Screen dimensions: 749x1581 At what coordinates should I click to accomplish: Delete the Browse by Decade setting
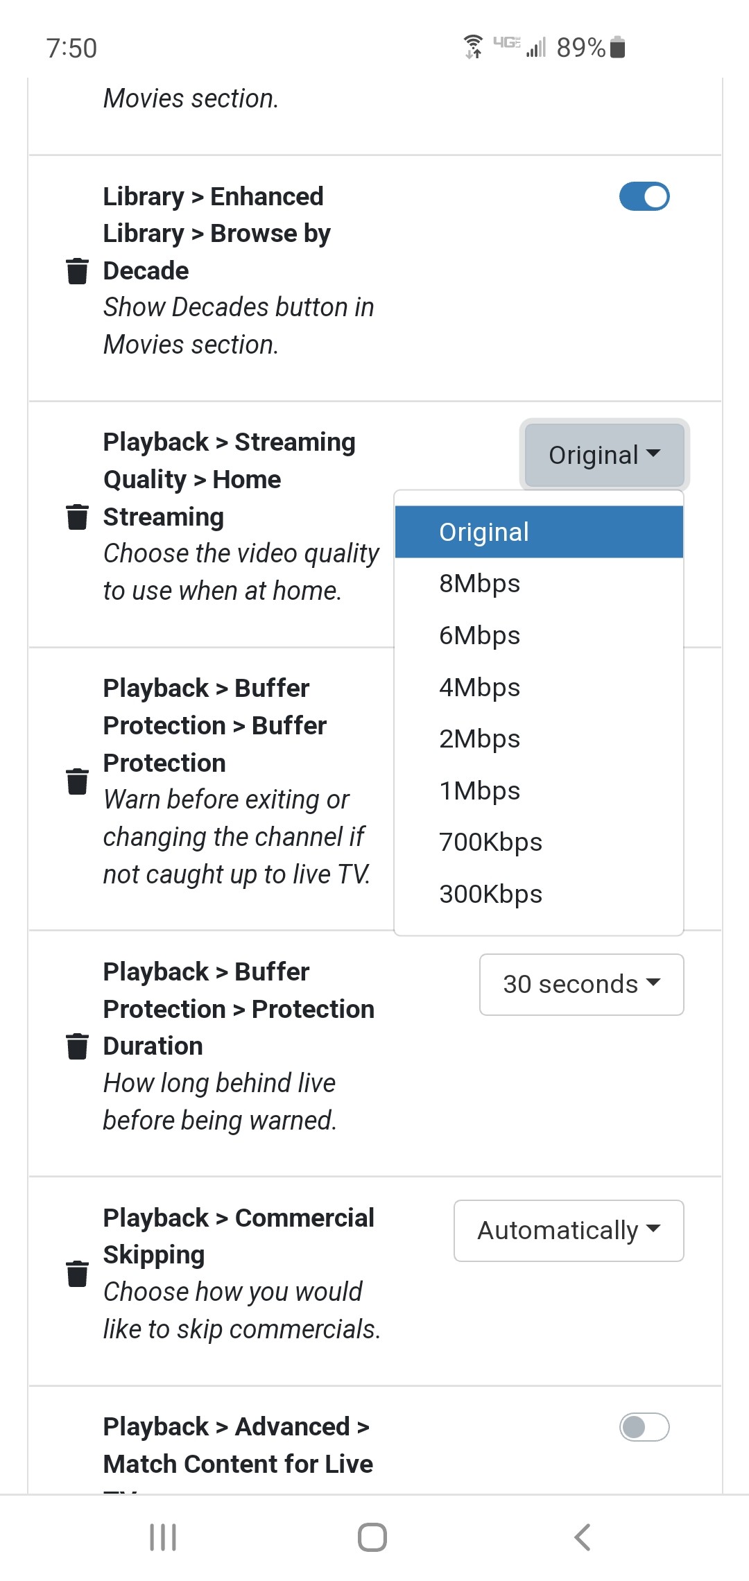[77, 270]
